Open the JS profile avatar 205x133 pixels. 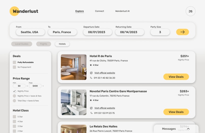[191, 11]
